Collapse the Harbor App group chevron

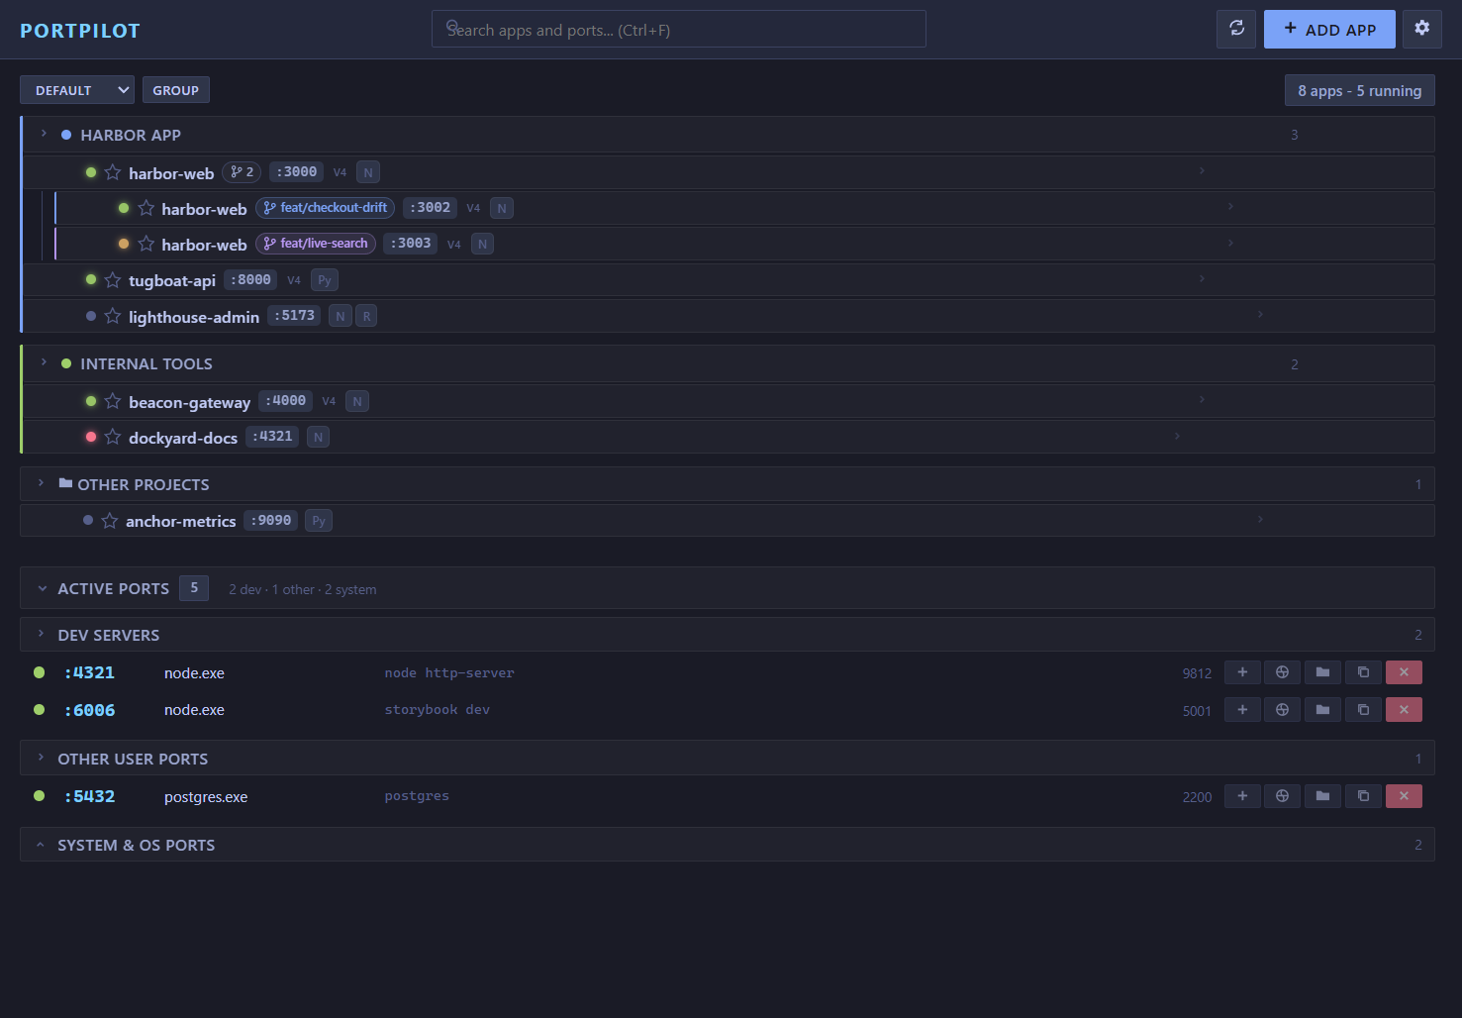pos(44,134)
